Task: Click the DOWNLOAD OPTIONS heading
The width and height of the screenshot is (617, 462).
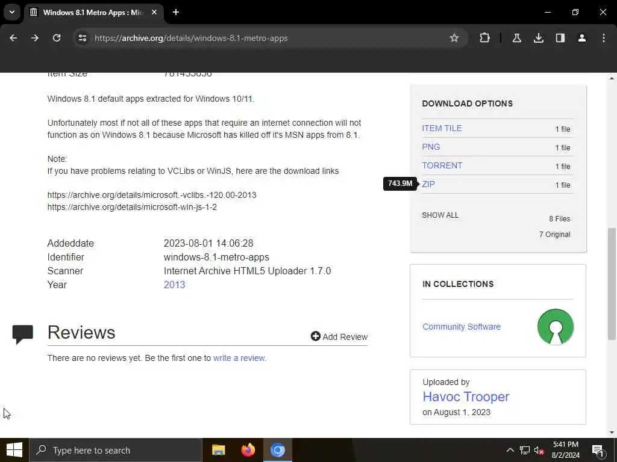Action: [x=467, y=103]
